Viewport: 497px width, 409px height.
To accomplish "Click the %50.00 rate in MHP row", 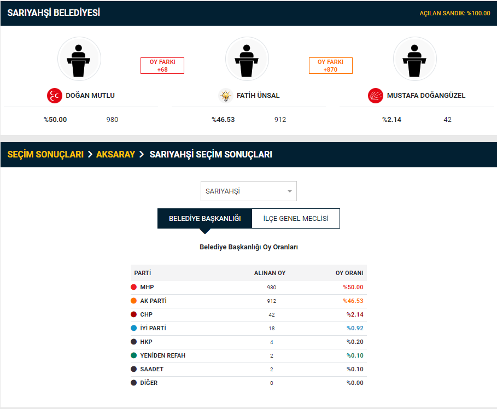I will pyautogui.click(x=353, y=287).
